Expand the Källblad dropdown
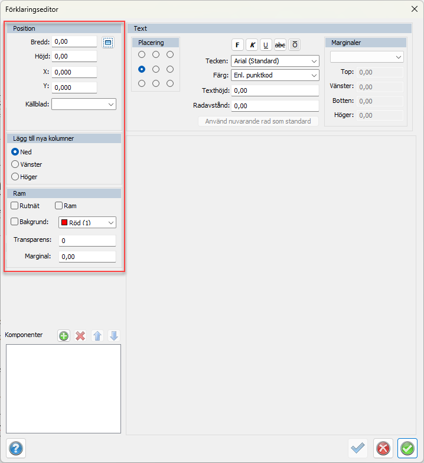 [x=84, y=104]
